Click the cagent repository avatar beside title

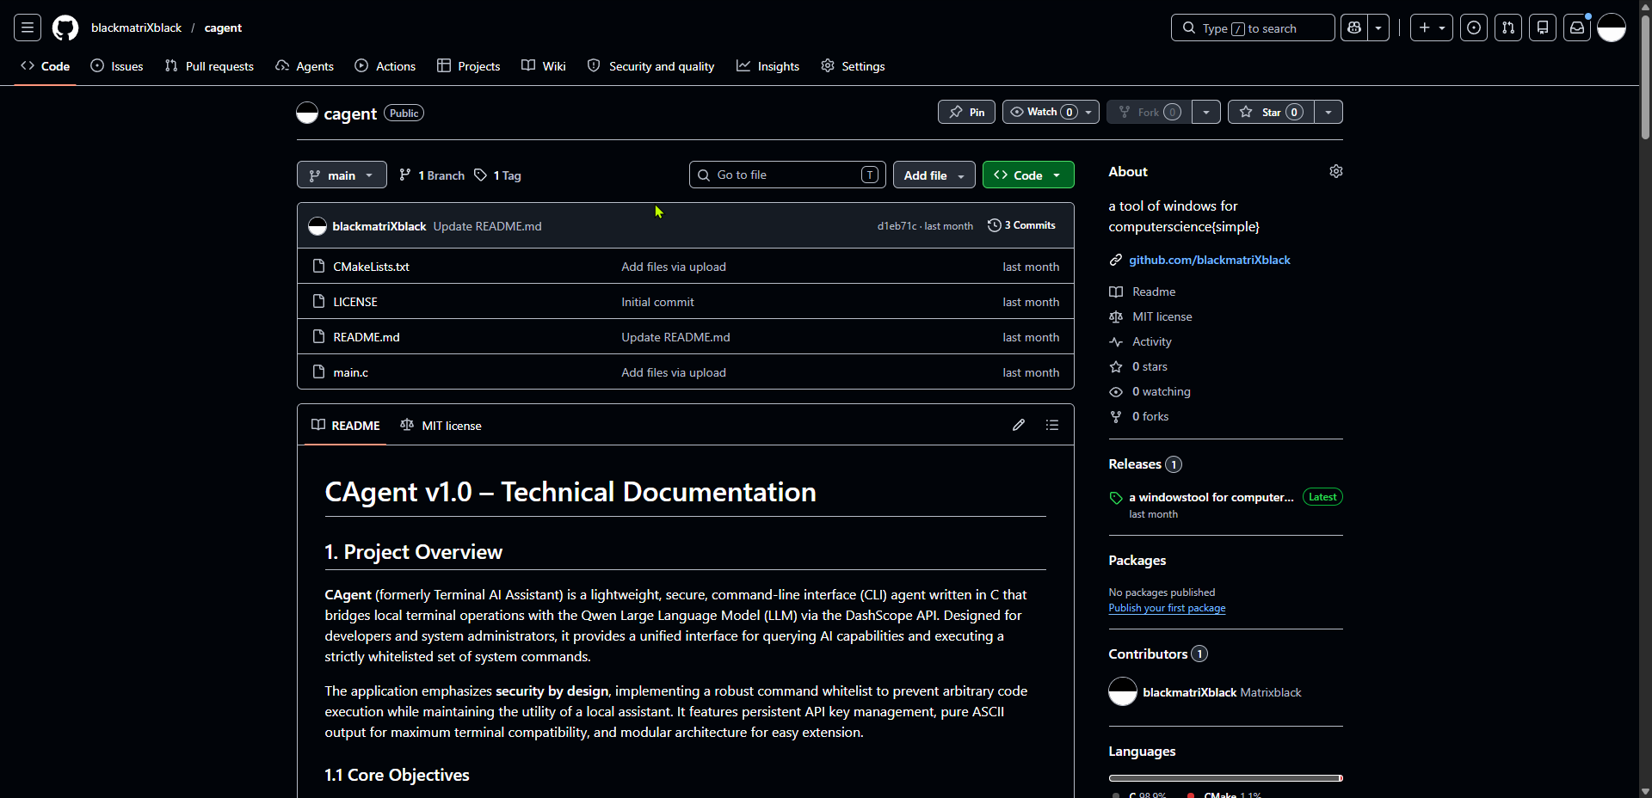[x=307, y=113]
